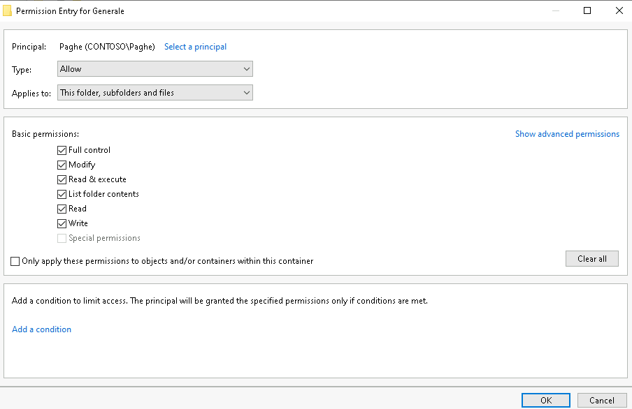Click the Select a principal link
Viewport: 632px width, 409px height.
click(x=196, y=47)
